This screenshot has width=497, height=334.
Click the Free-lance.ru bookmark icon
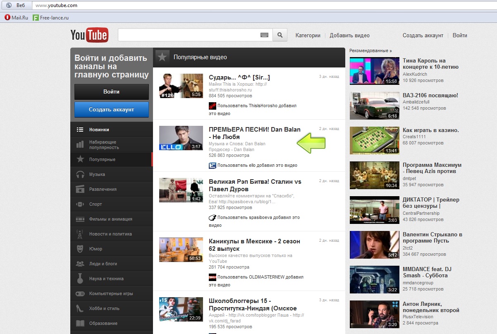click(36, 17)
